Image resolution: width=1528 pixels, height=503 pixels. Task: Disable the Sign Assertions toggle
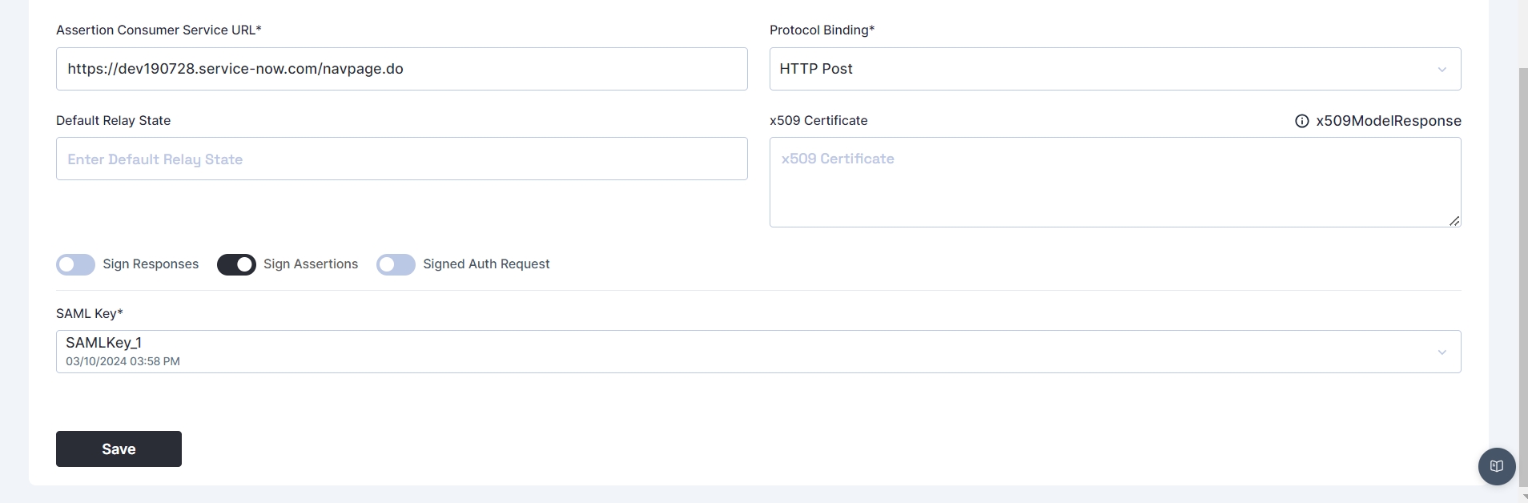(236, 264)
